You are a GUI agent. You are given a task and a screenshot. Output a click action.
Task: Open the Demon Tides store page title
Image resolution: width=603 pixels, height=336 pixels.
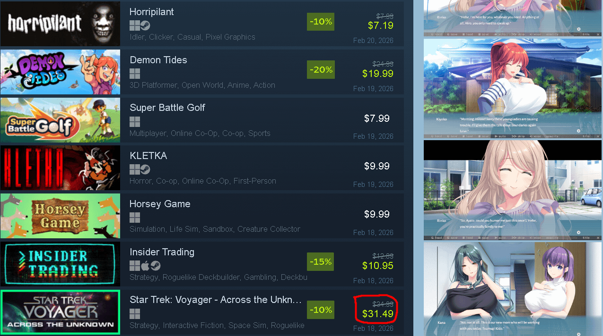click(x=158, y=60)
